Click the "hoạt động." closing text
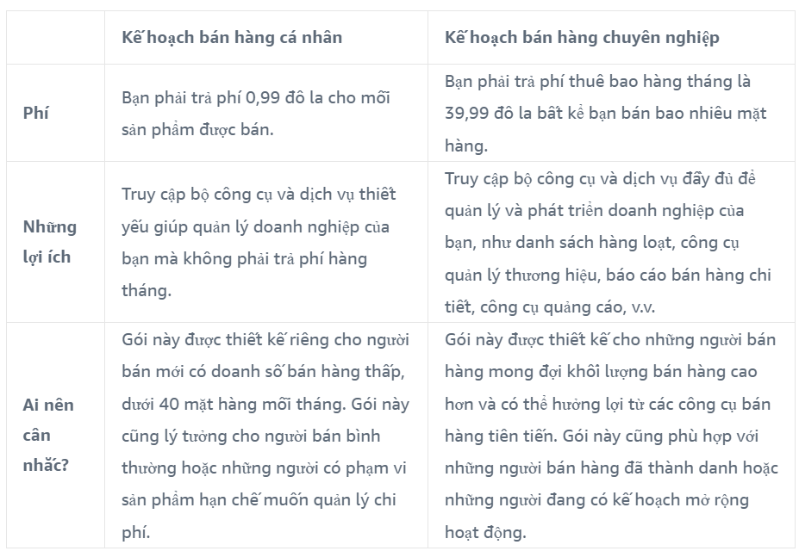The height and width of the screenshot is (551, 799). (x=485, y=532)
